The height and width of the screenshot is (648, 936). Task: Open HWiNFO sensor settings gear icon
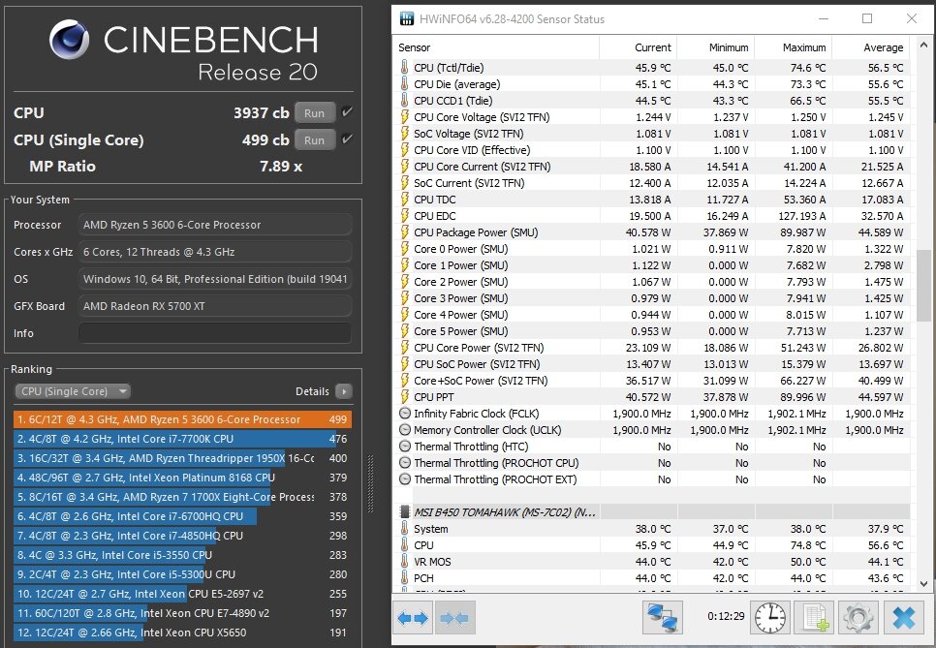(858, 618)
